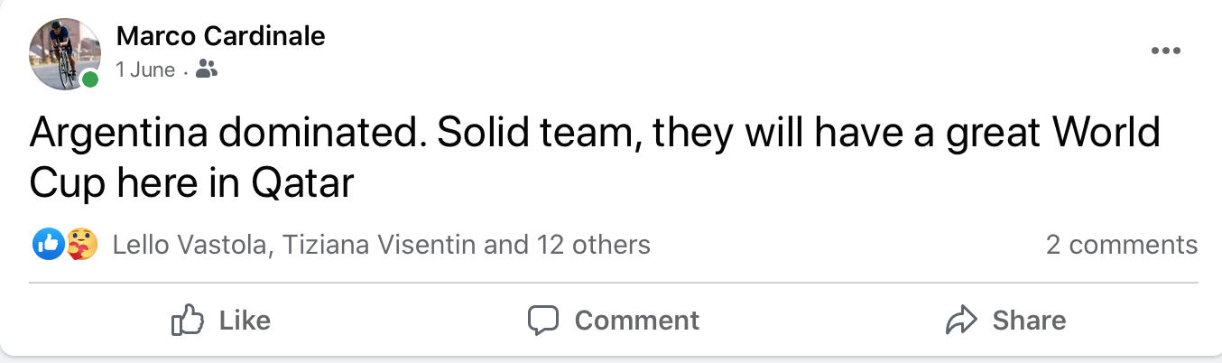Click the blue thumbs-up reaction icon

point(46,244)
